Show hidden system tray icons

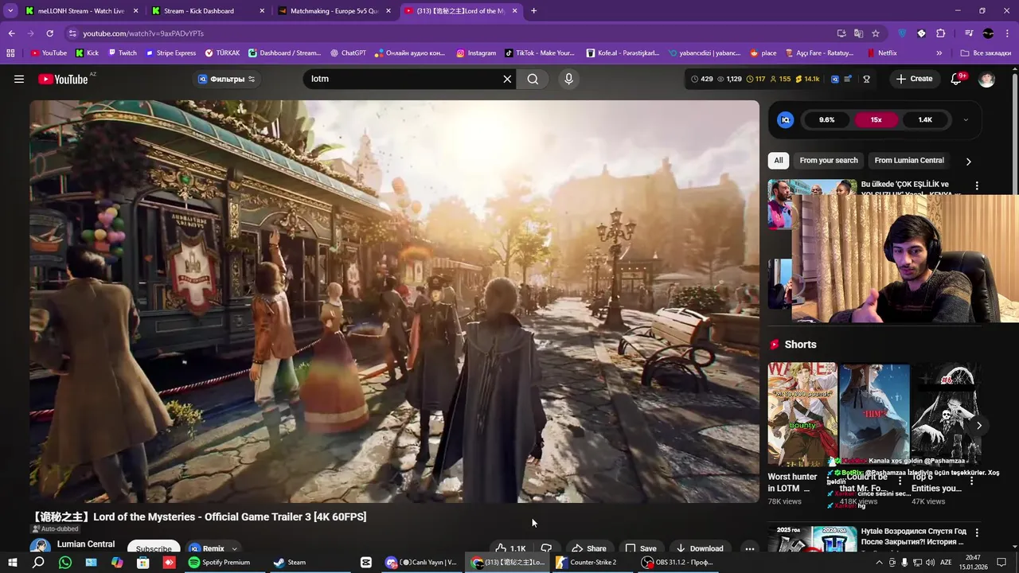pos(879,563)
